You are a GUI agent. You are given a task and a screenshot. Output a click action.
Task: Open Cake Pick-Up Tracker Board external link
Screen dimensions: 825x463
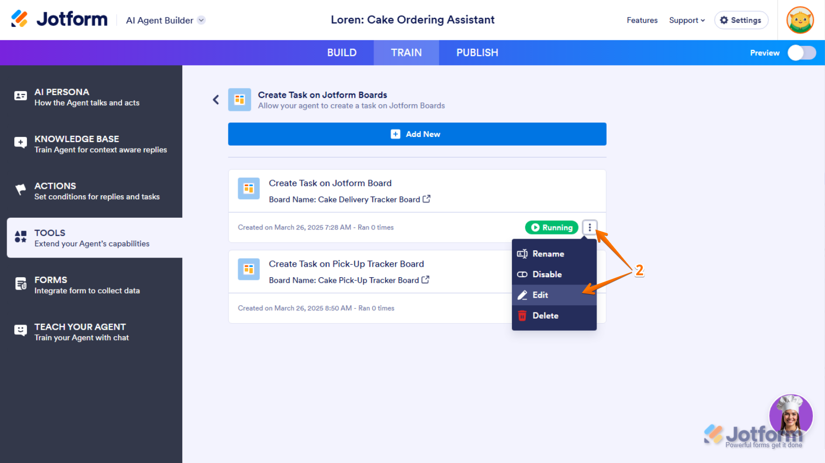click(425, 280)
